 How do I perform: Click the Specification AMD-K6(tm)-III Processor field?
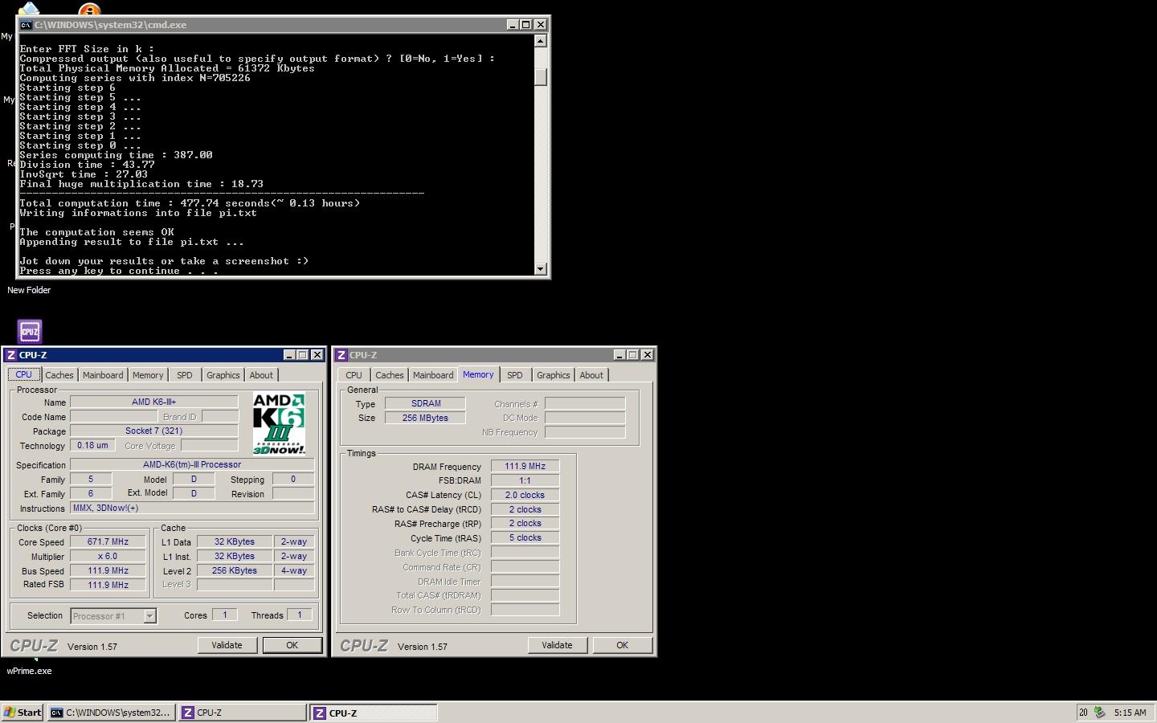[x=192, y=464]
